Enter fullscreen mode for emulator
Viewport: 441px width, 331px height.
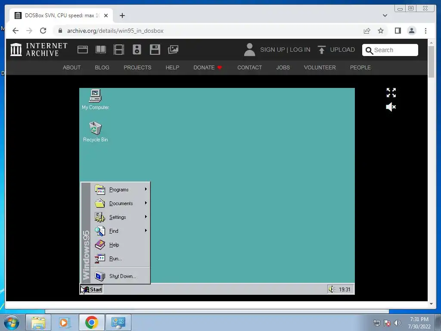click(391, 93)
